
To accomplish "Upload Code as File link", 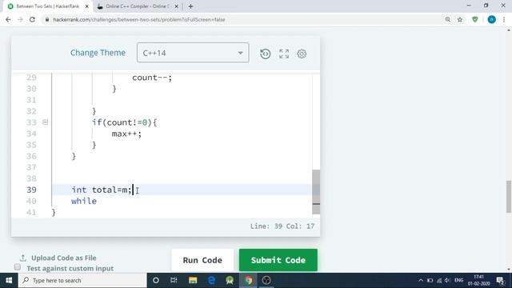I will click(58, 258).
